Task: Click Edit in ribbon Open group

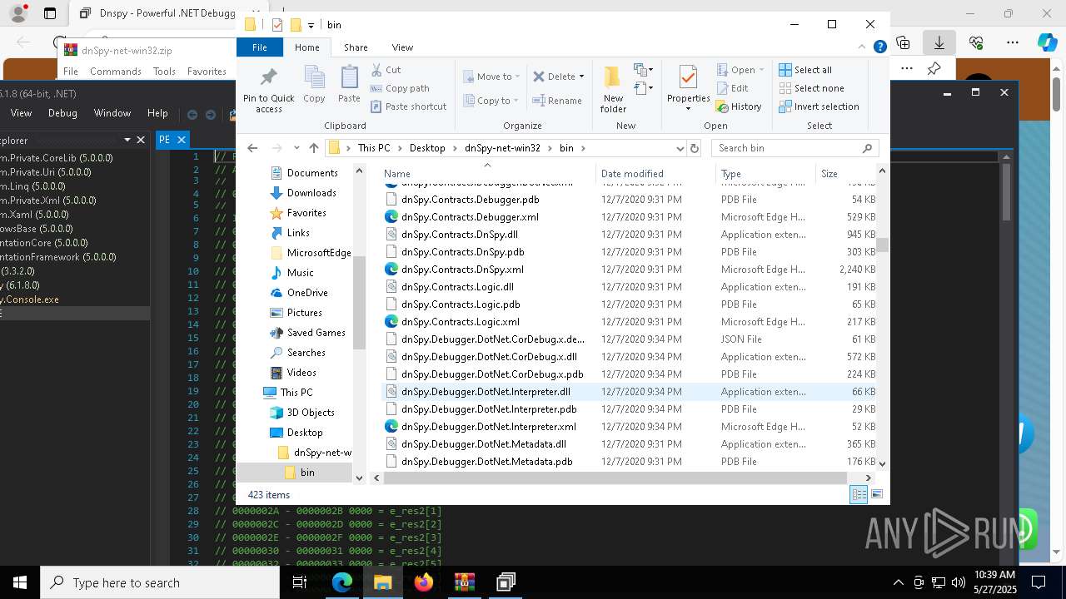Action: point(732,88)
